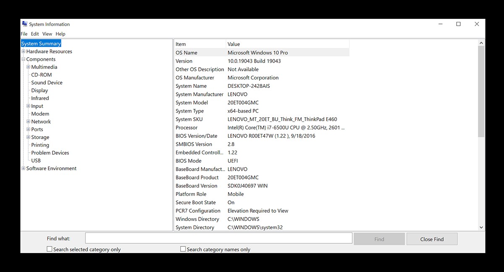Expand the Multimedia node

[28, 67]
